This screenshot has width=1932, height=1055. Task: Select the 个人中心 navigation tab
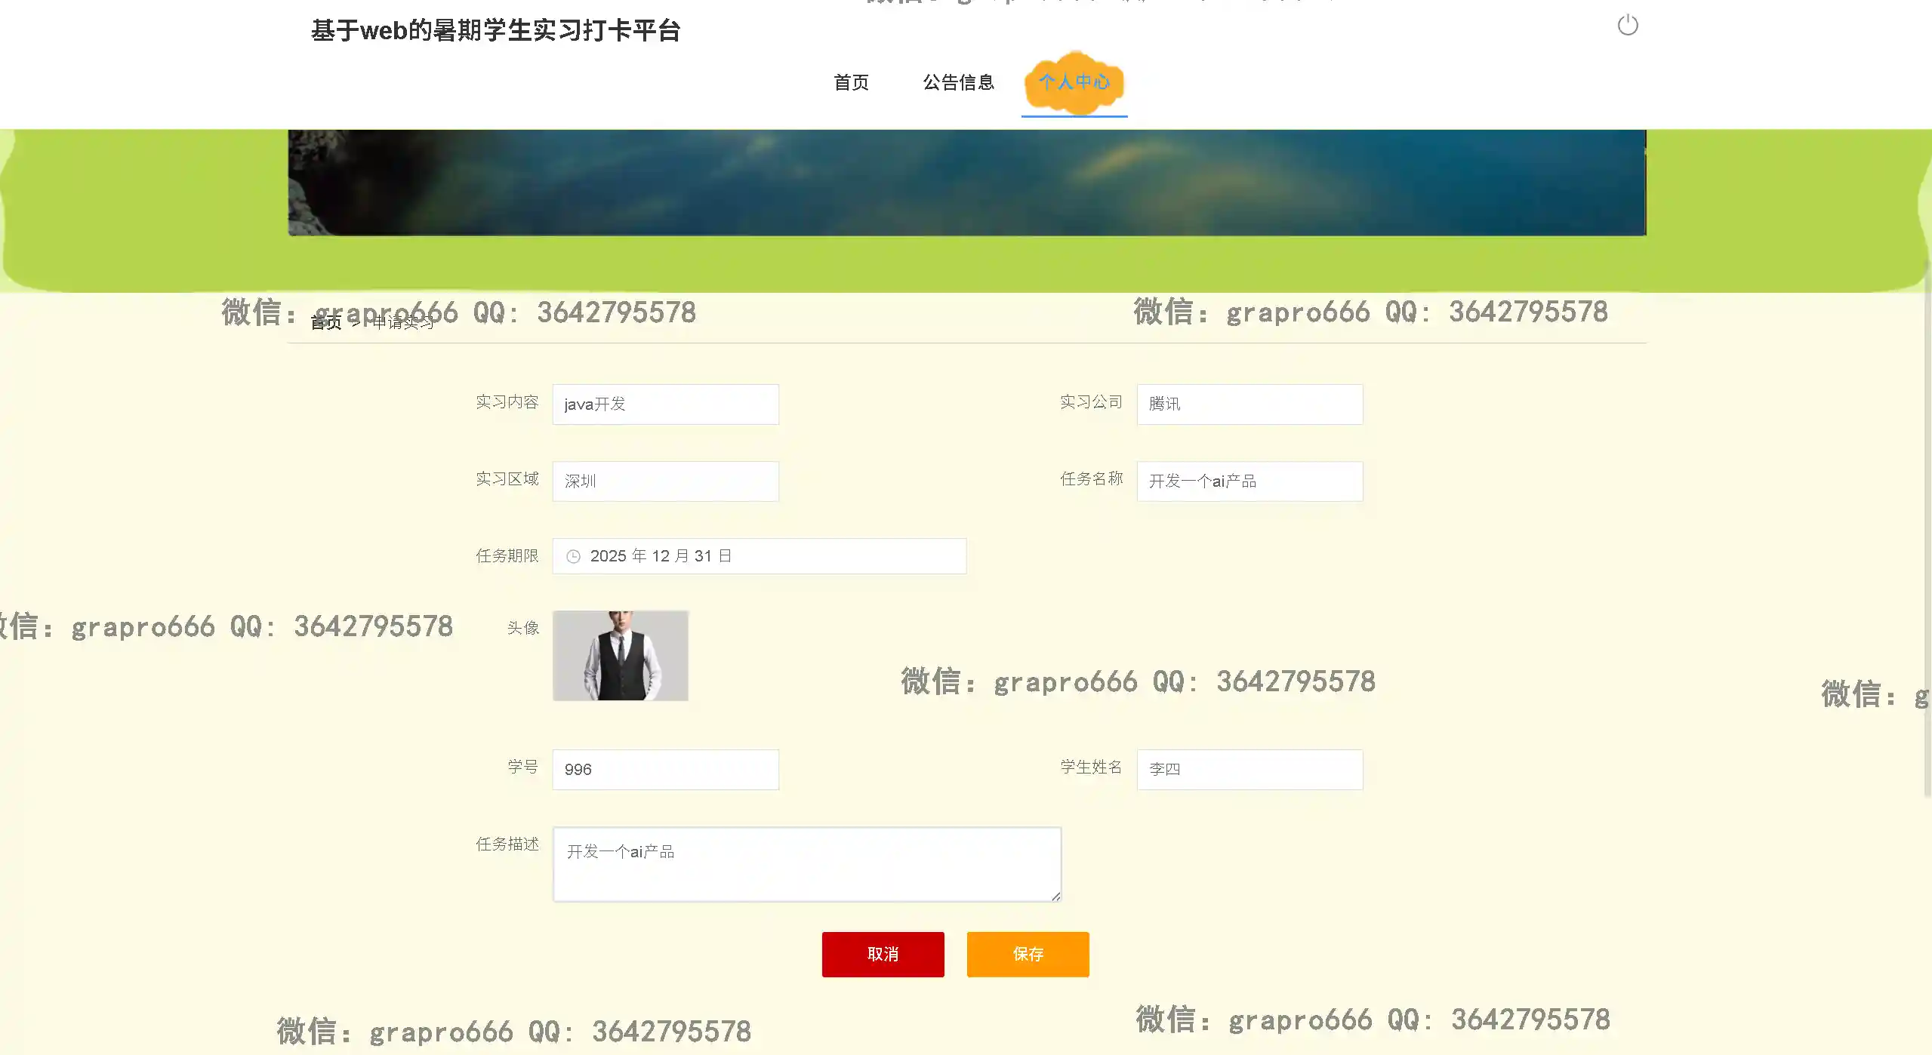pos(1074,82)
